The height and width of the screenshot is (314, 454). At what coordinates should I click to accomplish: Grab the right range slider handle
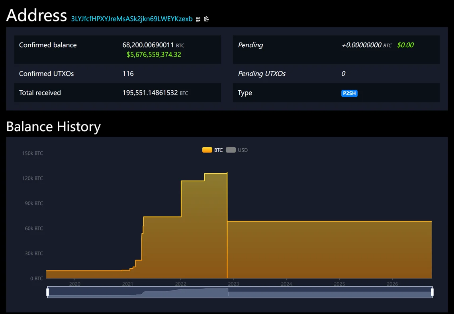432,292
